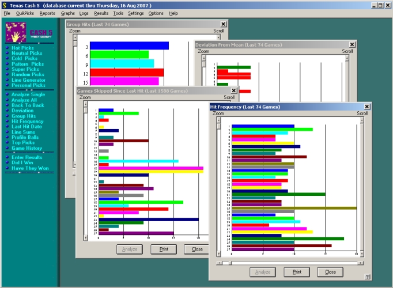This screenshot has width=393, height=288.
Task: Select Have They Won in sidebar
Action: tap(30, 168)
